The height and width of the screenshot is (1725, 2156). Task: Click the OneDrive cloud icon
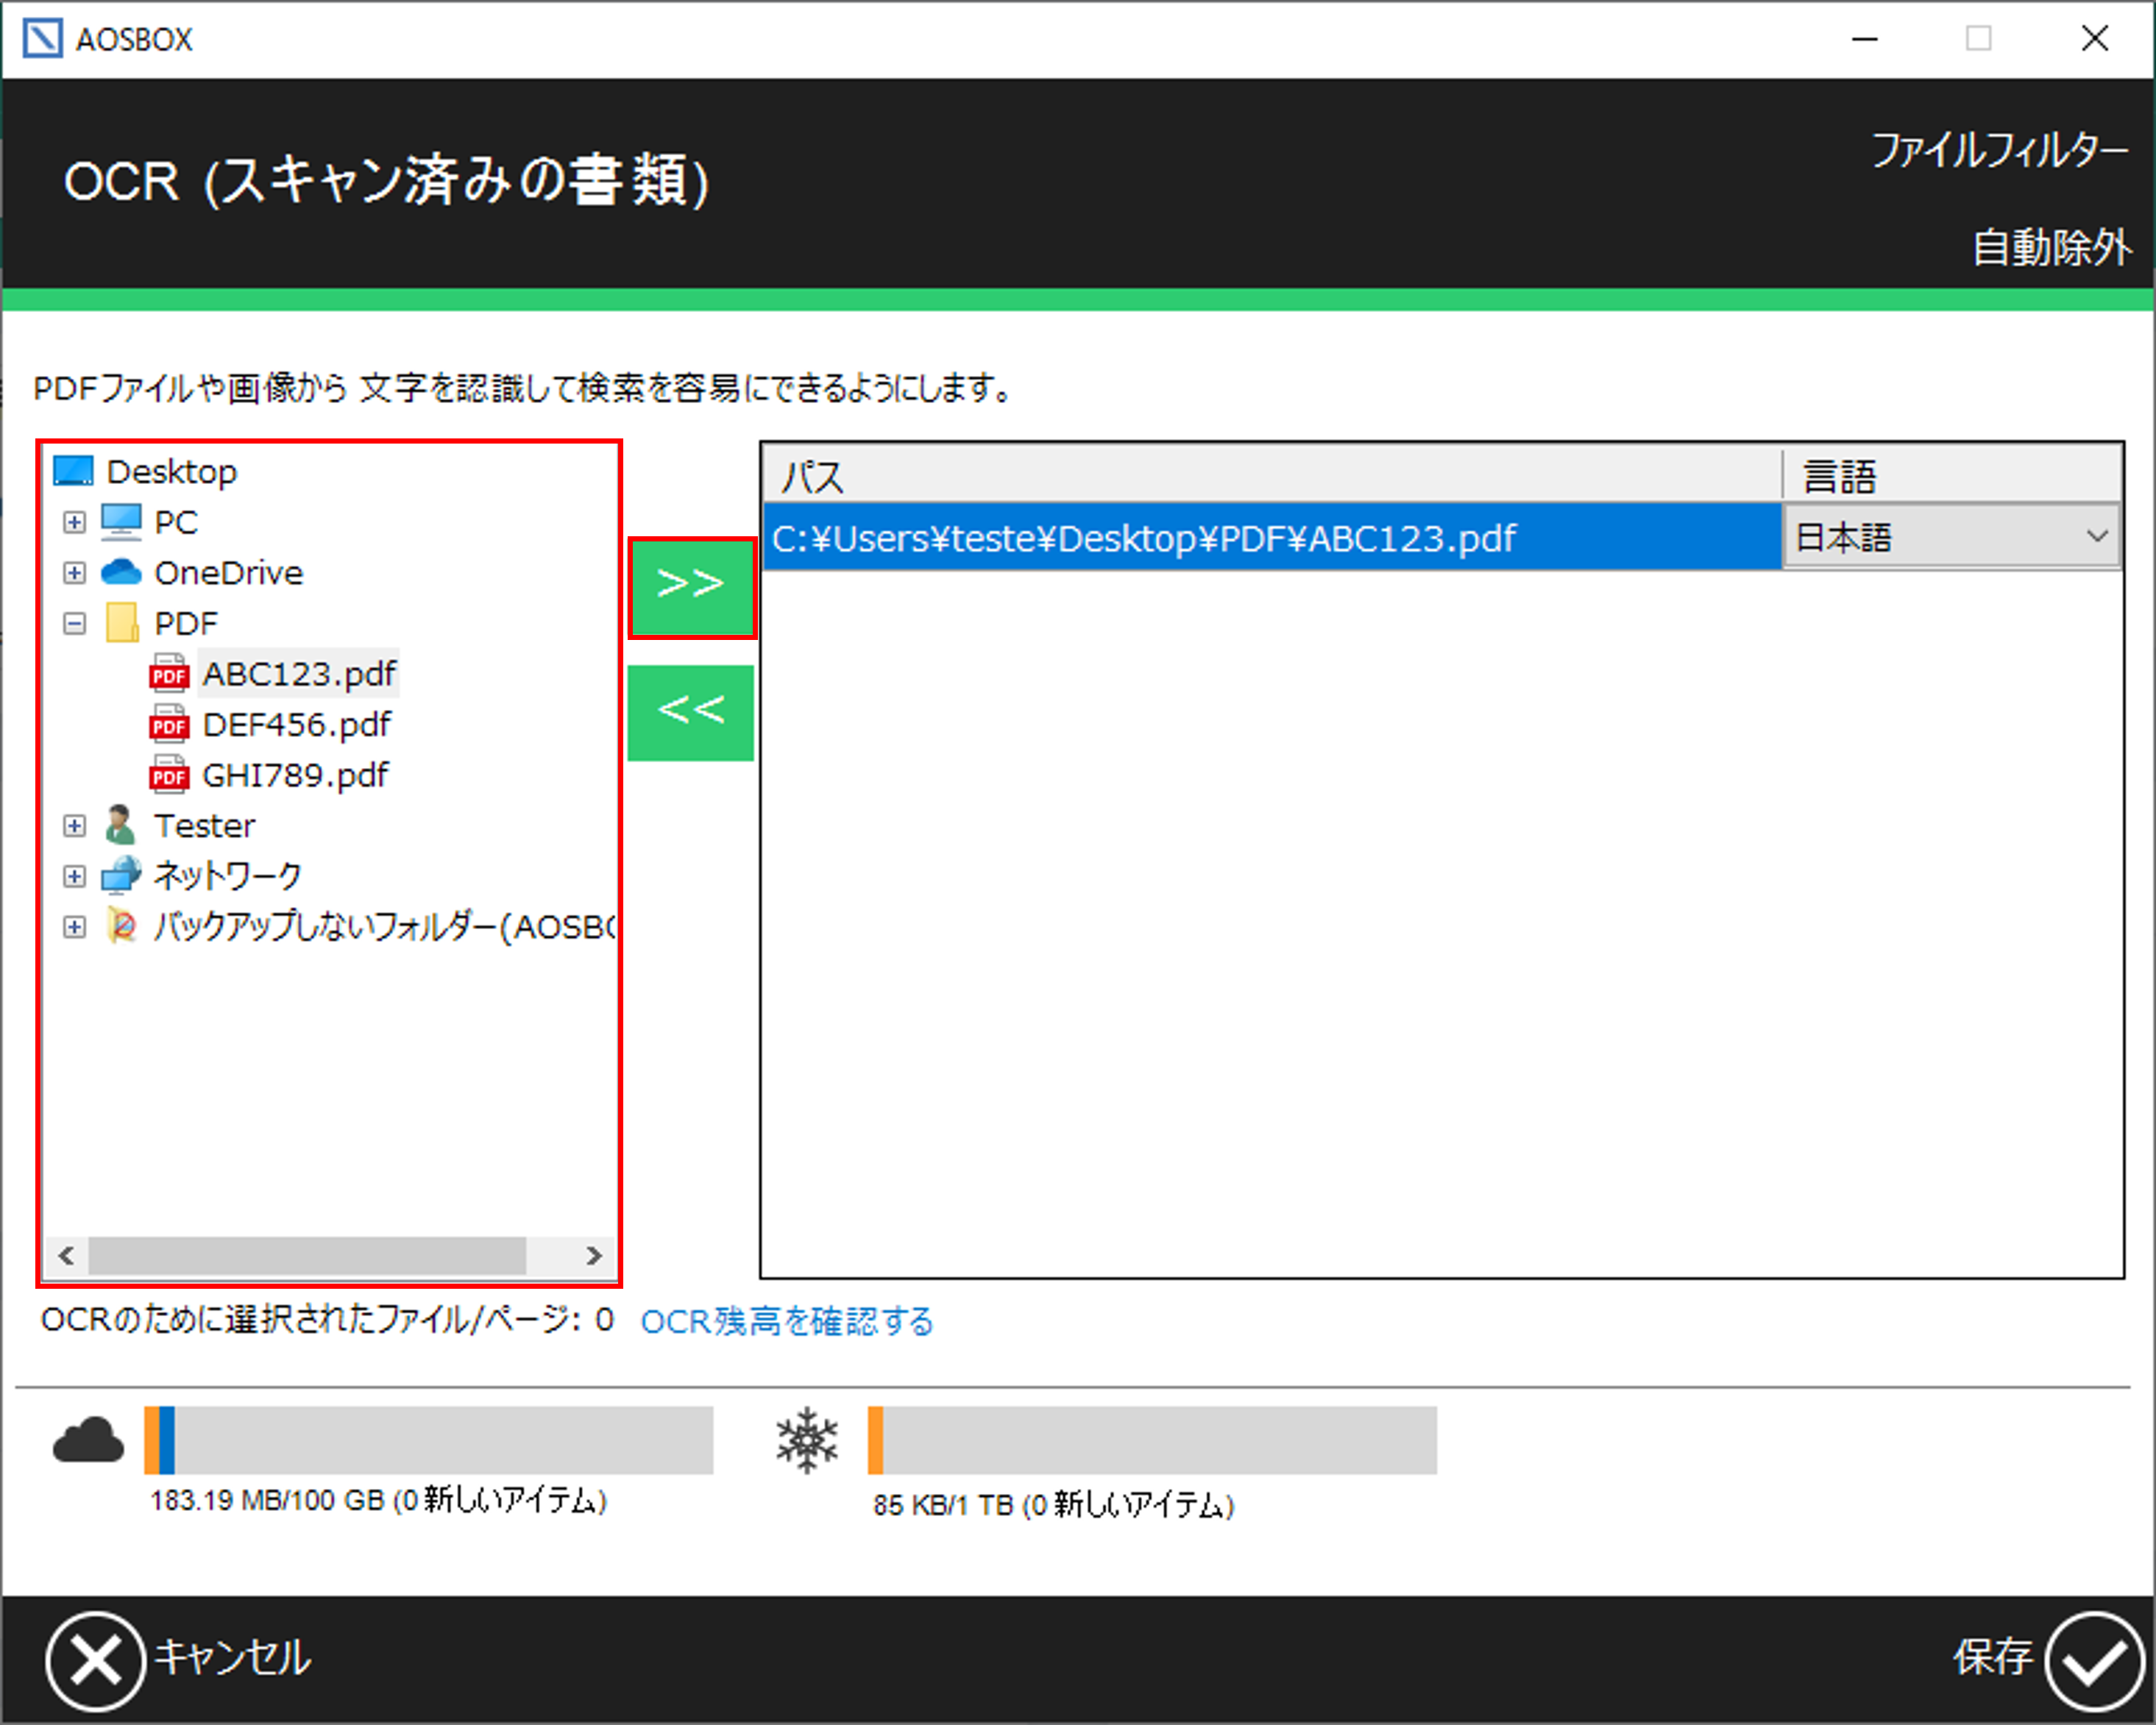(x=121, y=572)
